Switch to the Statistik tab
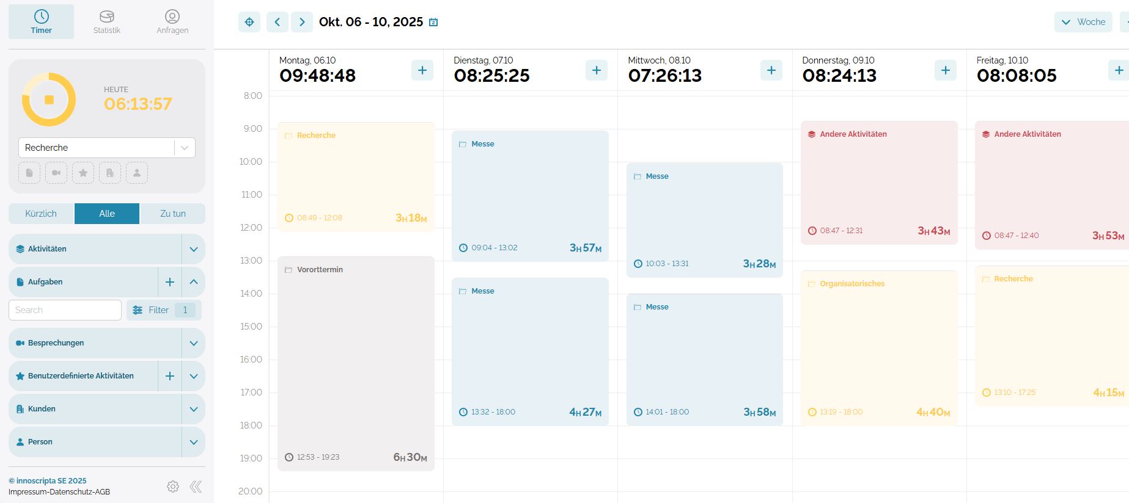This screenshot has width=1129, height=503. click(107, 22)
